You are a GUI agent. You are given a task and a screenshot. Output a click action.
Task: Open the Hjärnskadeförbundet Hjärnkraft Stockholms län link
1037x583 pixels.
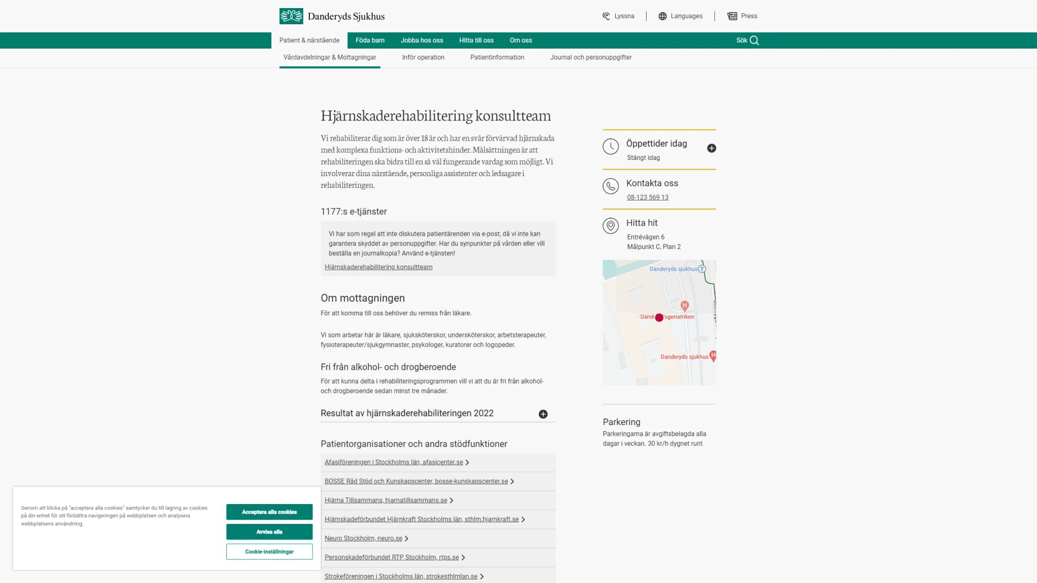422,520
